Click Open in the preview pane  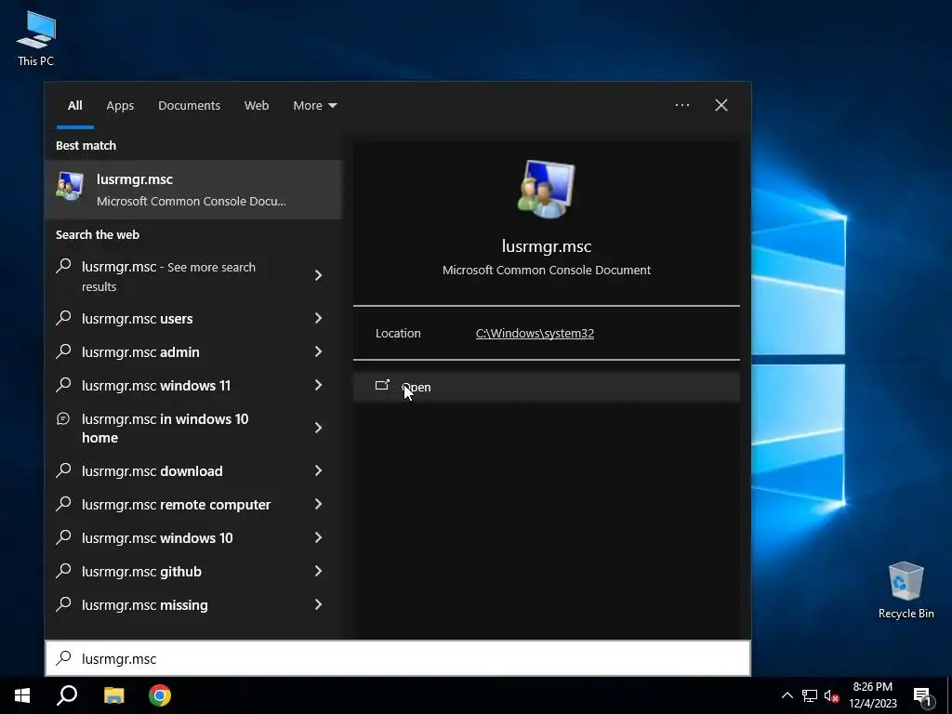tap(547, 387)
